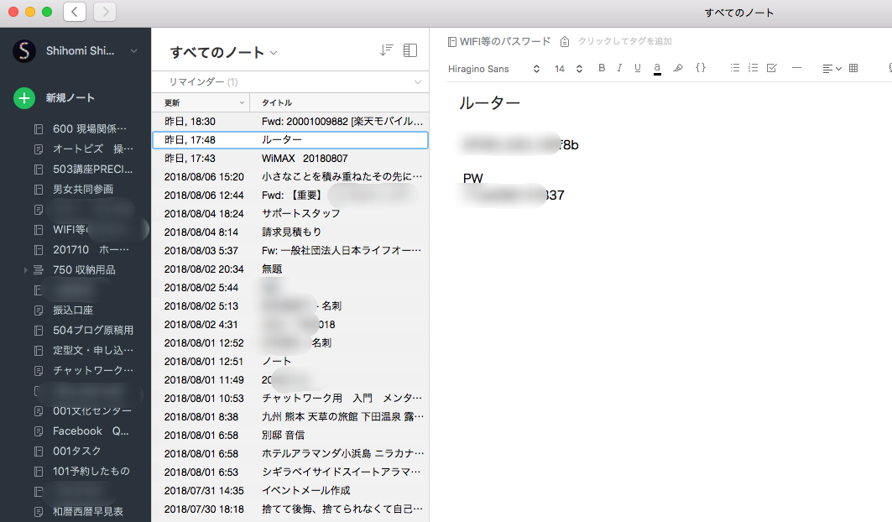Open the WIFI等のパスワード notebook selector
The image size is (892, 522).
[499, 42]
